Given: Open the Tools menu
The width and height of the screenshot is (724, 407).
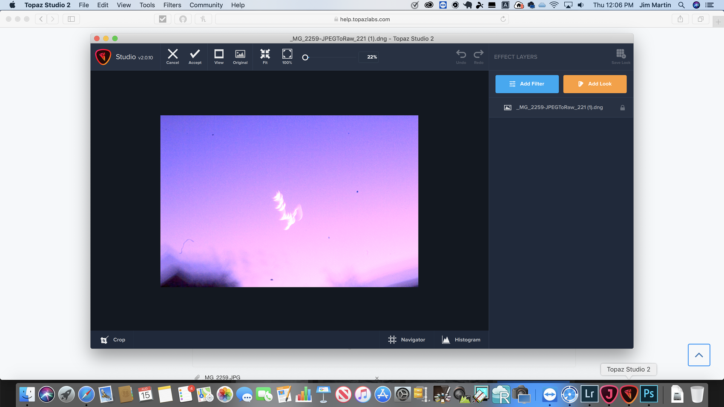Looking at the screenshot, I should pos(147,5).
